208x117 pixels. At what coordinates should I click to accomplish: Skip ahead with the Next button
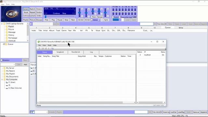(x=73, y=20)
